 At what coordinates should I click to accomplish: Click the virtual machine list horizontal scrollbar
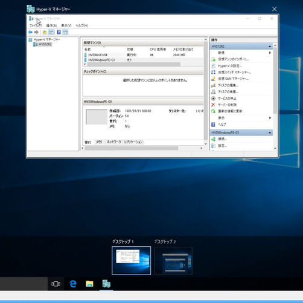[133, 64]
